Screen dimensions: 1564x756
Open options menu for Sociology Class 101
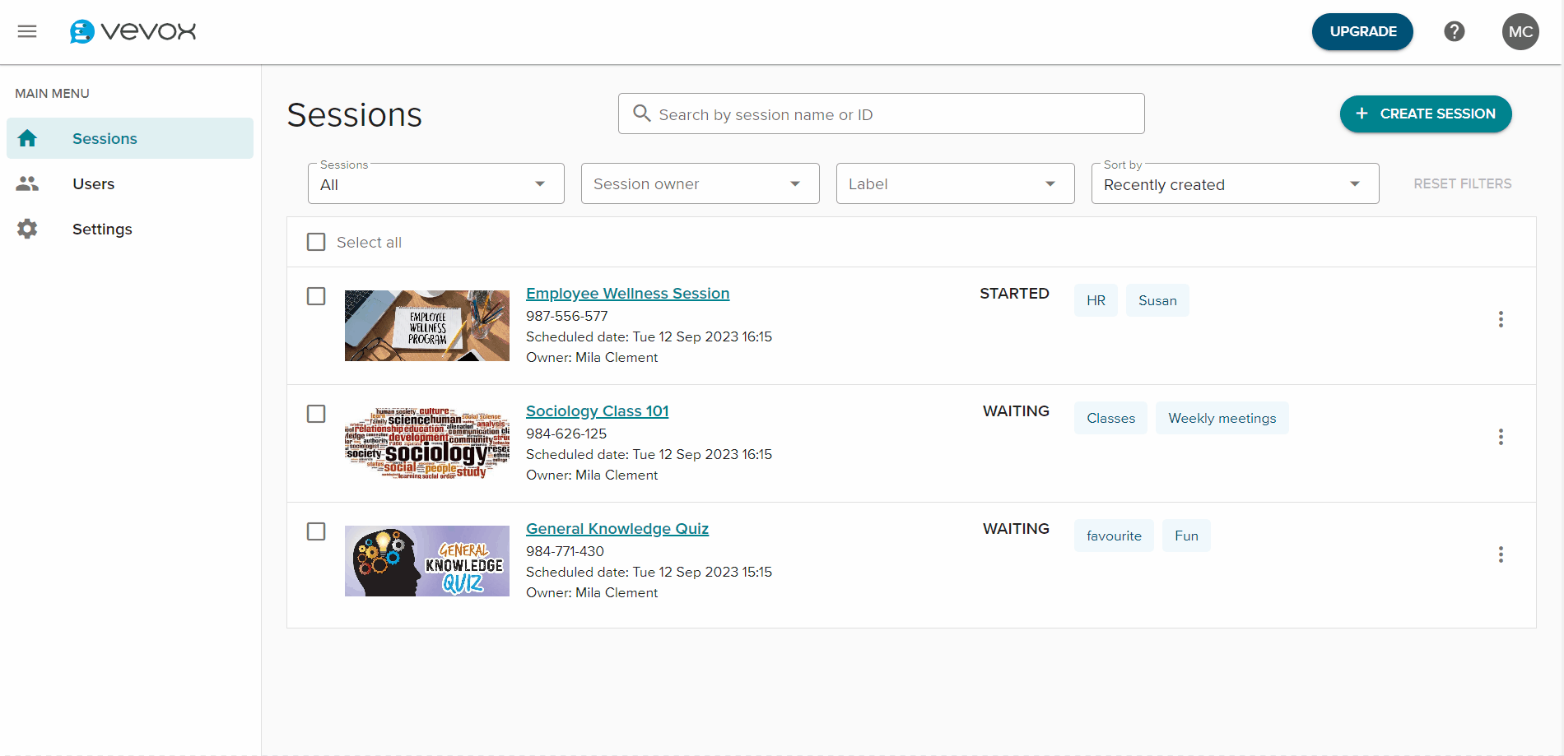click(x=1501, y=437)
